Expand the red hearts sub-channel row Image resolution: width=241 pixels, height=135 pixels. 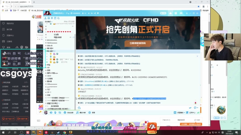(46, 32)
